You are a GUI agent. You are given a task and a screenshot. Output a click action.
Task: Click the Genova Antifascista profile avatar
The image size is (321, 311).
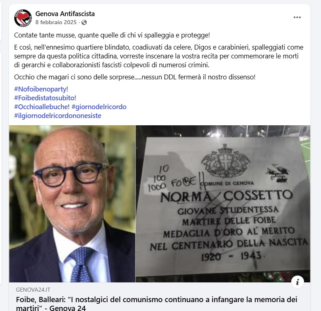tap(23, 18)
